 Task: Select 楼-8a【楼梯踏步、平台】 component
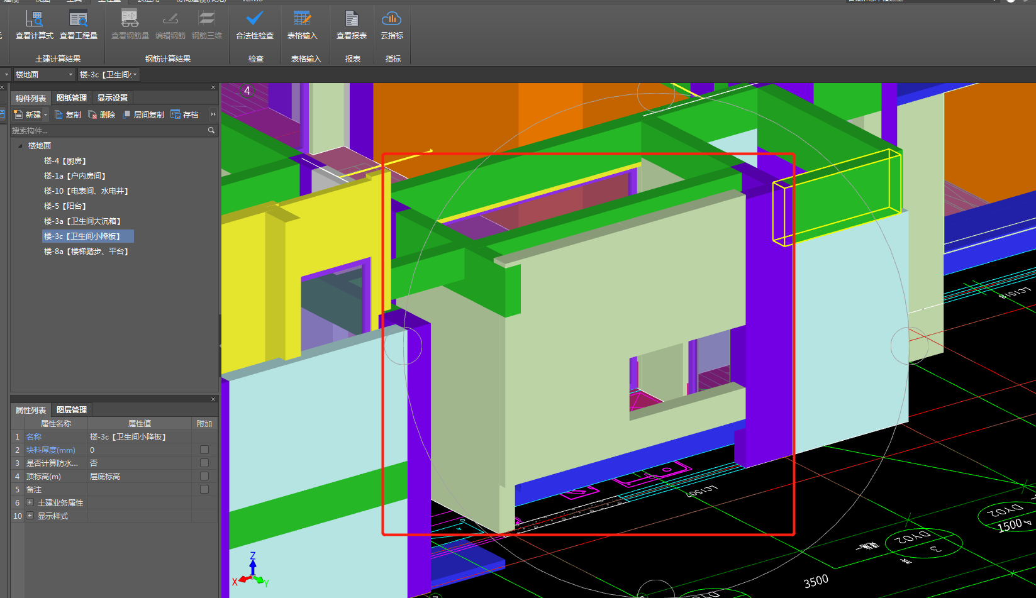point(86,252)
